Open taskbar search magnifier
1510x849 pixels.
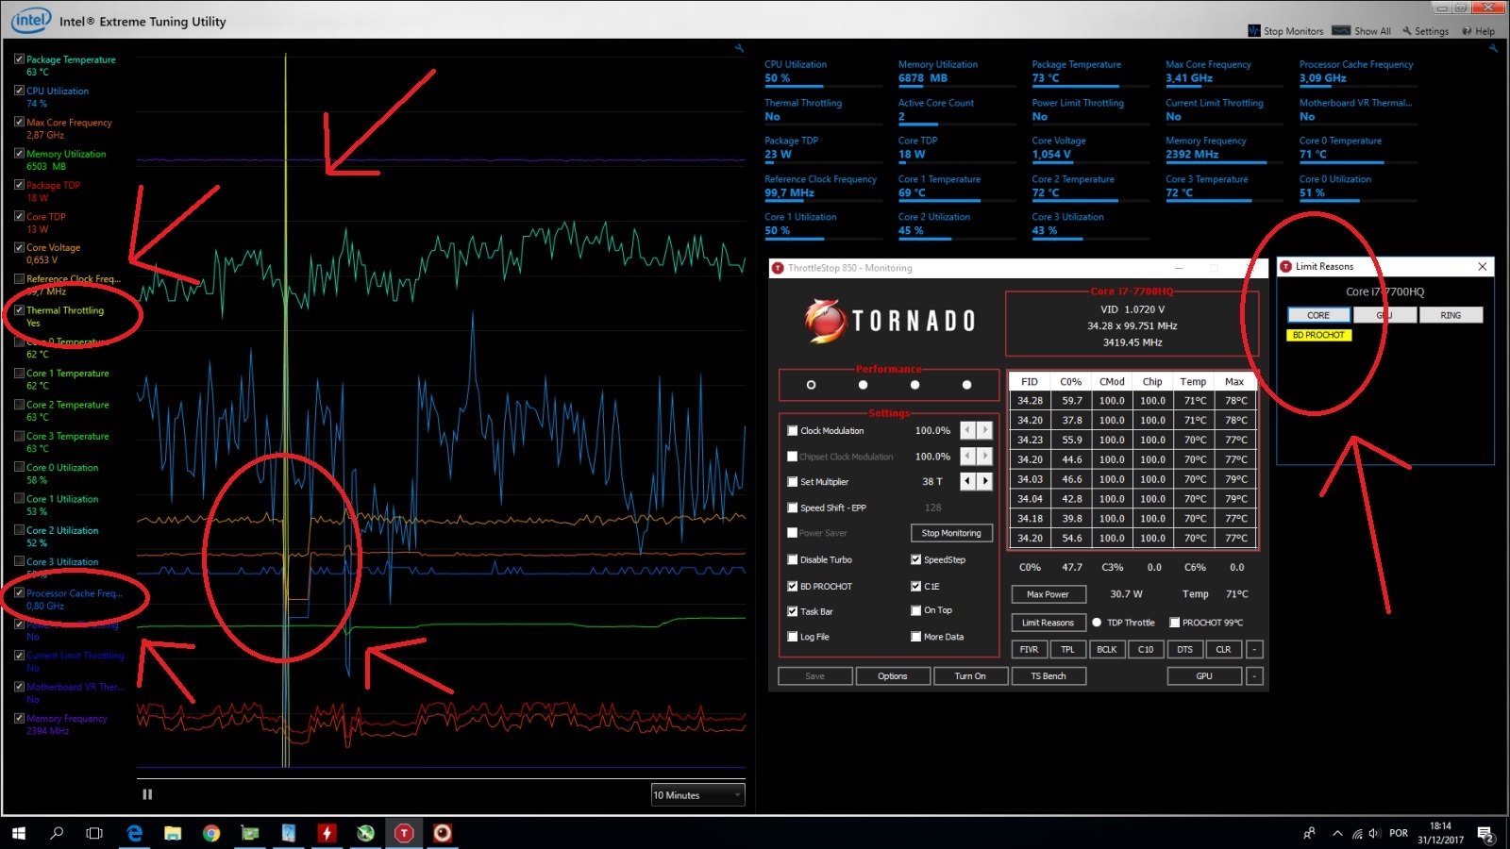click(x=57, y=833)
